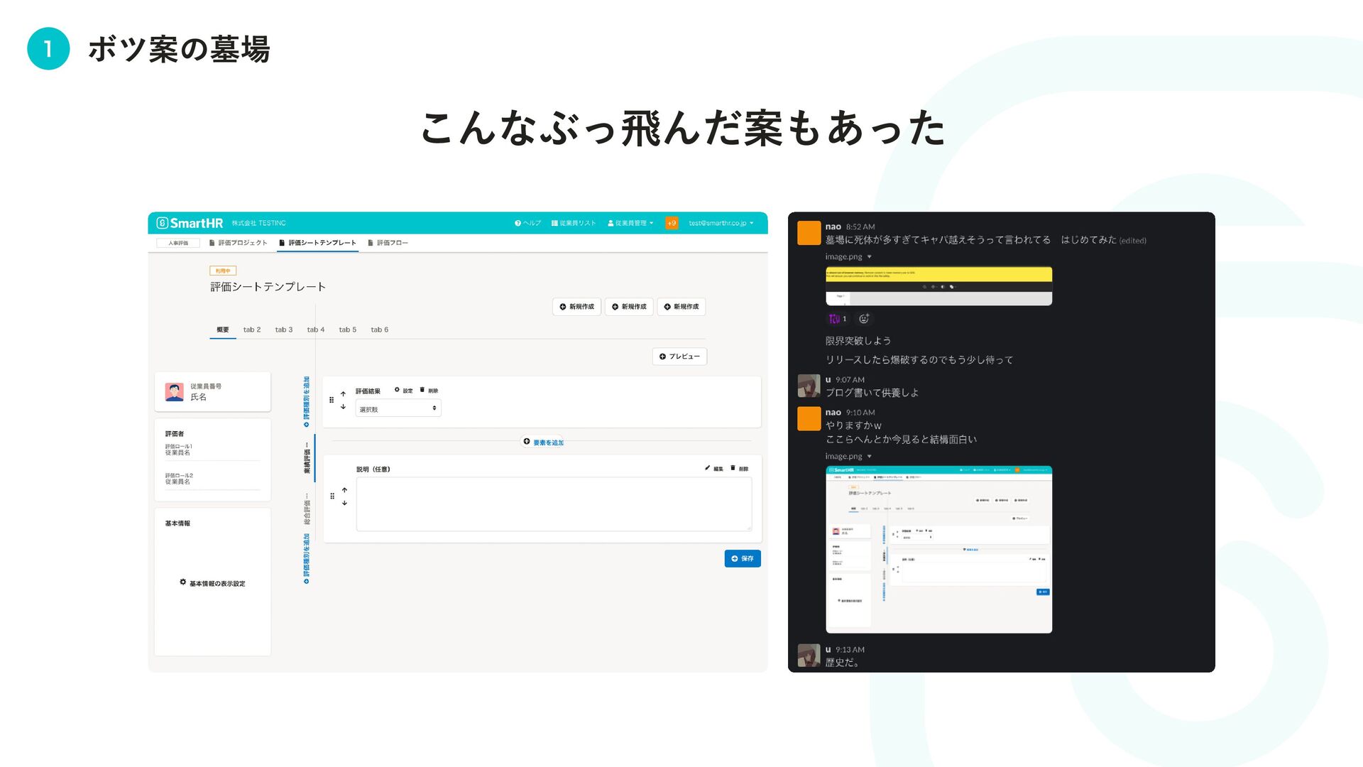This screenshot has width=1363, height=767.
Task: Click the blue 保存 button
Action: click(743, 558)
